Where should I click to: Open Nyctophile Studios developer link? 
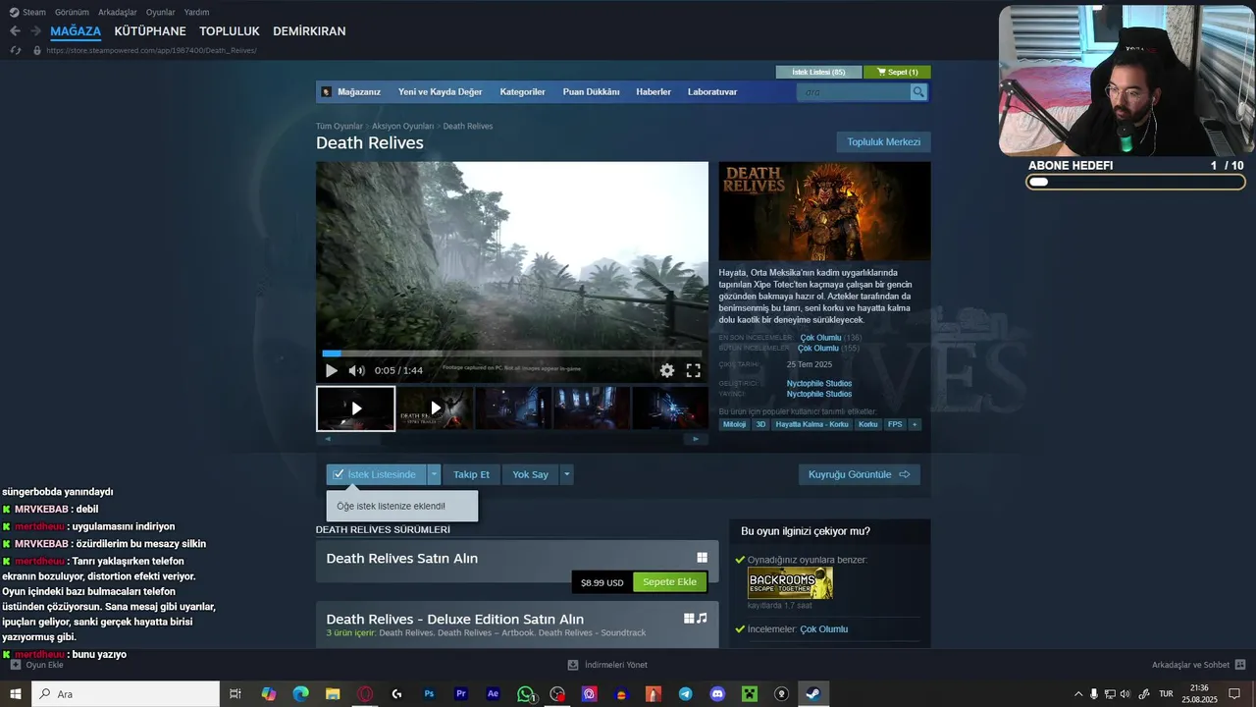tap(819, 383)
